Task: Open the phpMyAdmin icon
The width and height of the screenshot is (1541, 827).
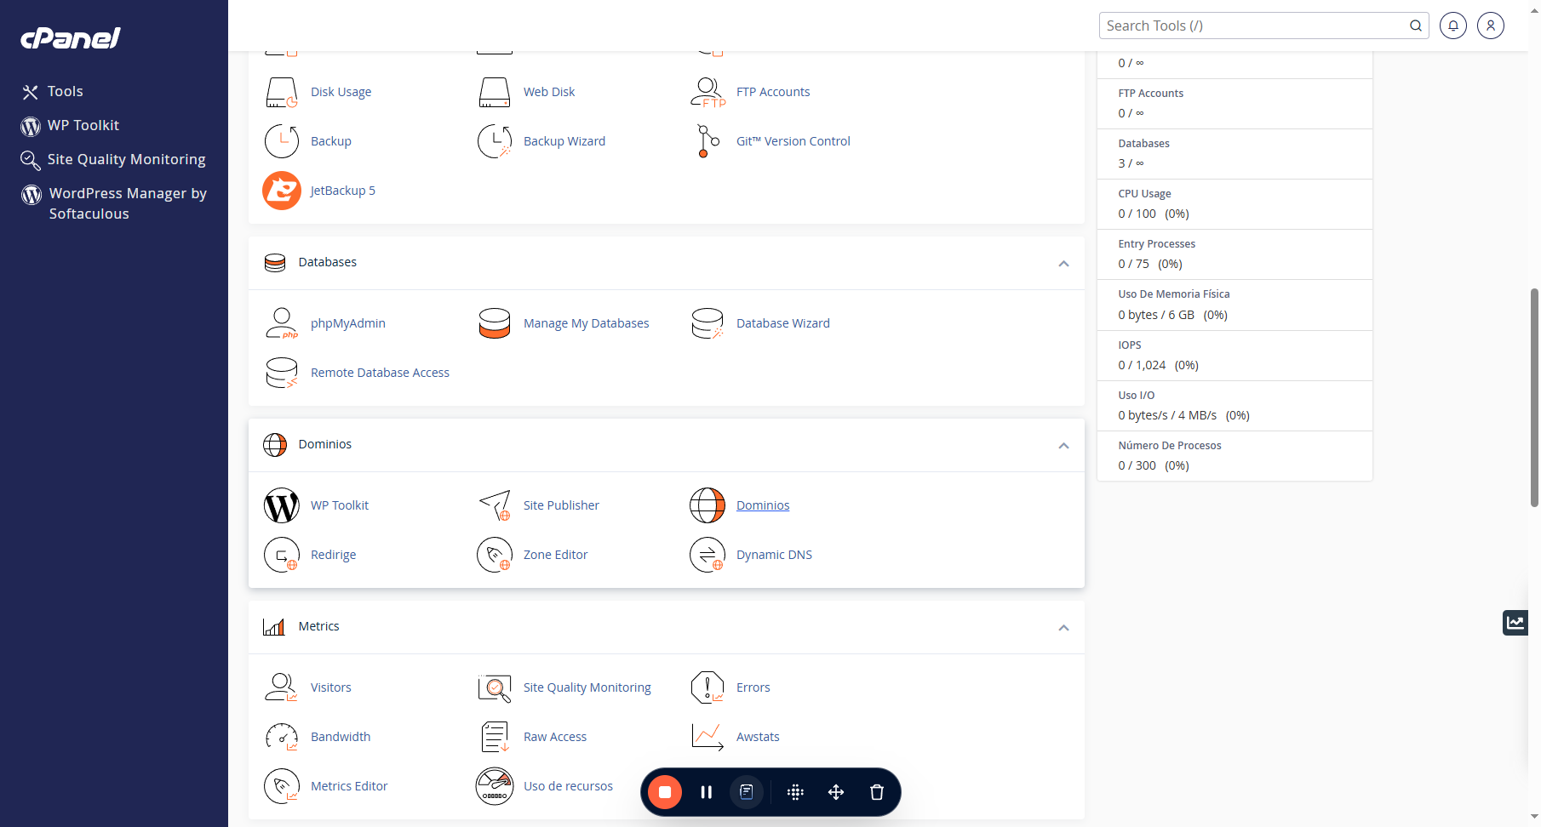Action: [x=282, y=323]
